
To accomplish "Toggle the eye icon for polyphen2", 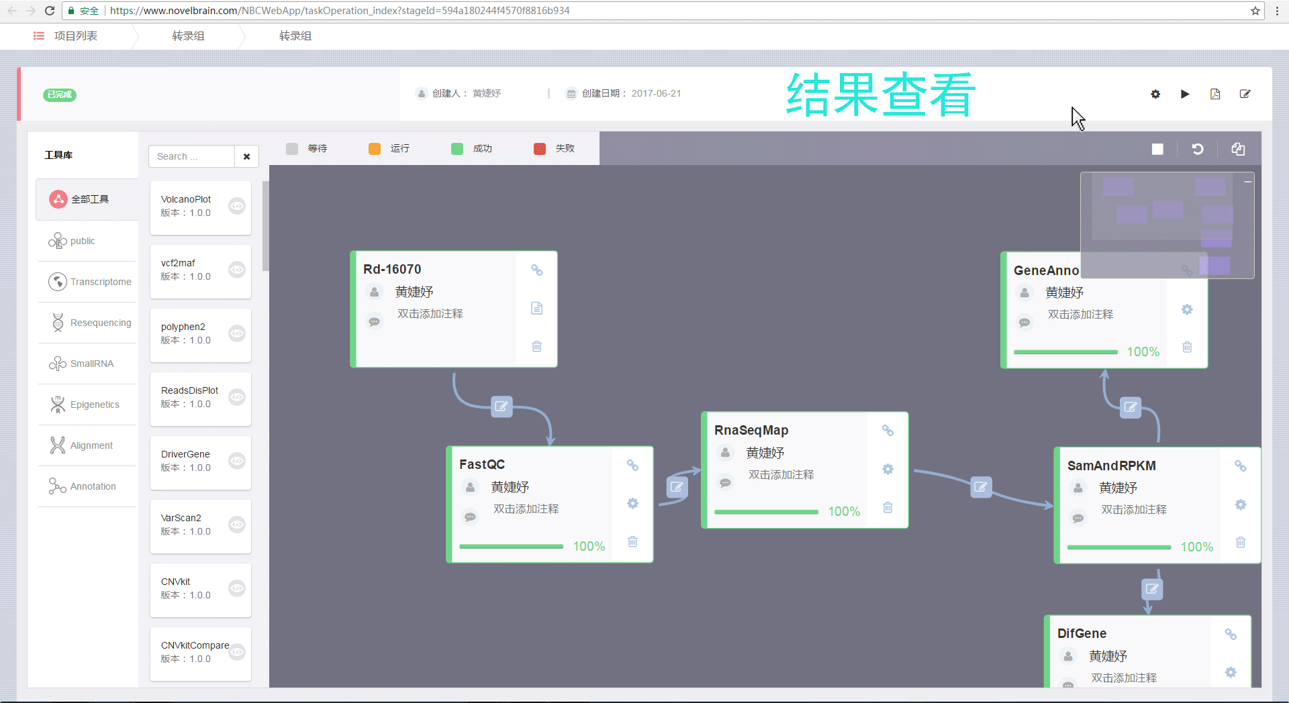I will [237, 333].
